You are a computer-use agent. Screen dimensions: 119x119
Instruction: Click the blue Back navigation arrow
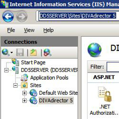[x=8, y=16]
